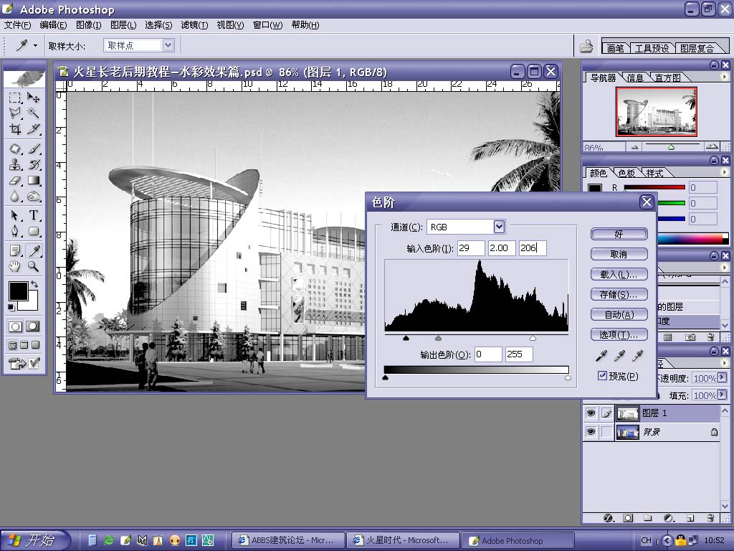Select the Type tool
The height and width of the screenshot is (551, 734).
[33, 215]
